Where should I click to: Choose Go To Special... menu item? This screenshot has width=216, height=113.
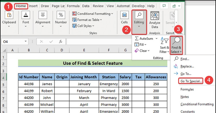click(x=191, y=81)
